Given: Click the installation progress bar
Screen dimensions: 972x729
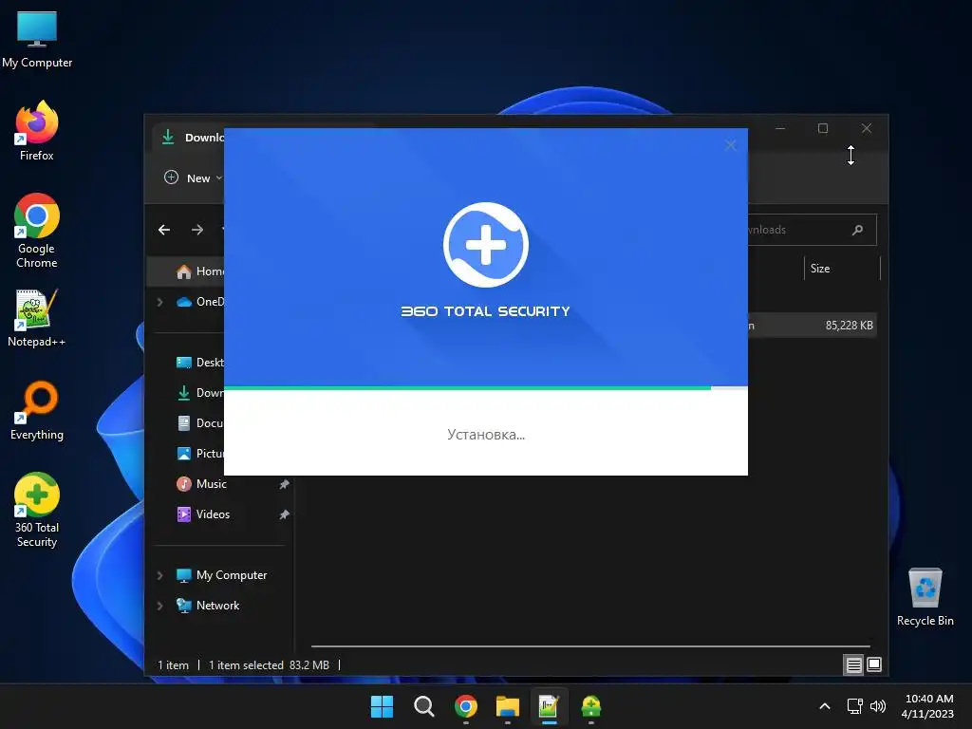Looking at the screenshot, I should tap(485, 388).
